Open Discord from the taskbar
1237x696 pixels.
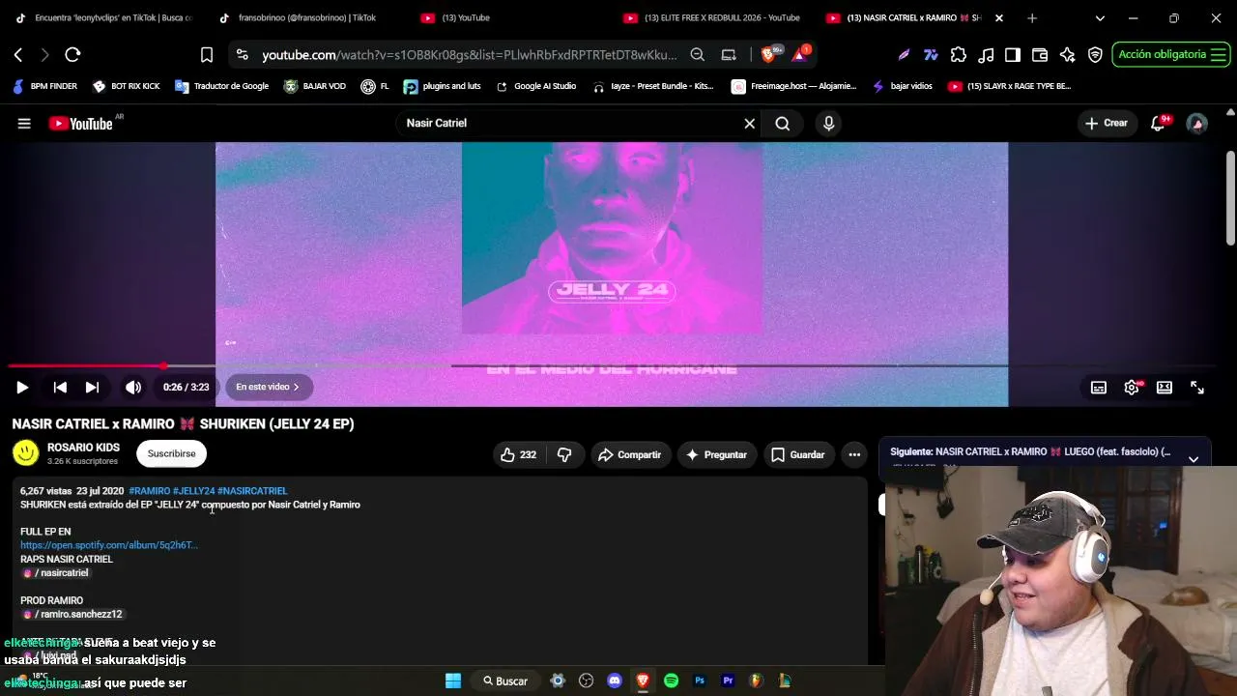coord(615,681)
